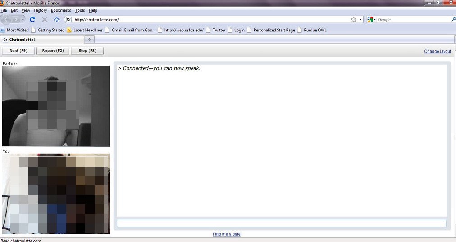The width and height of the screenshot is (456, 242).
Task: Open the Purdue OWL bookmark
Action: click(x=312, y=30)
